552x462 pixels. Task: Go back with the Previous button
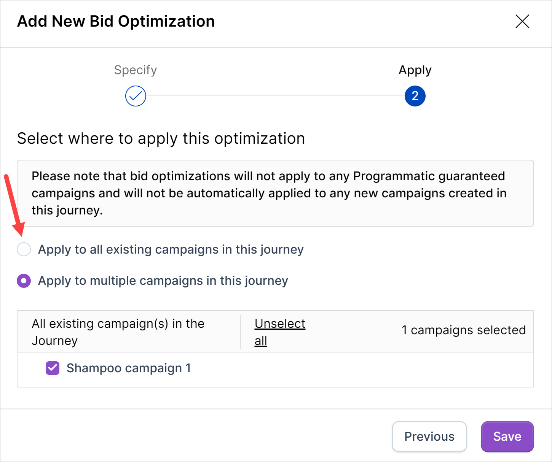[x=429, y=437]
